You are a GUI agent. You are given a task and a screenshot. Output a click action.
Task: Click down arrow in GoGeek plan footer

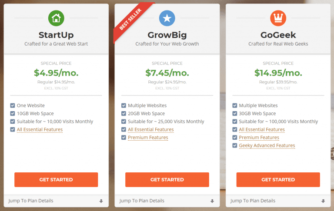(323, 201)
